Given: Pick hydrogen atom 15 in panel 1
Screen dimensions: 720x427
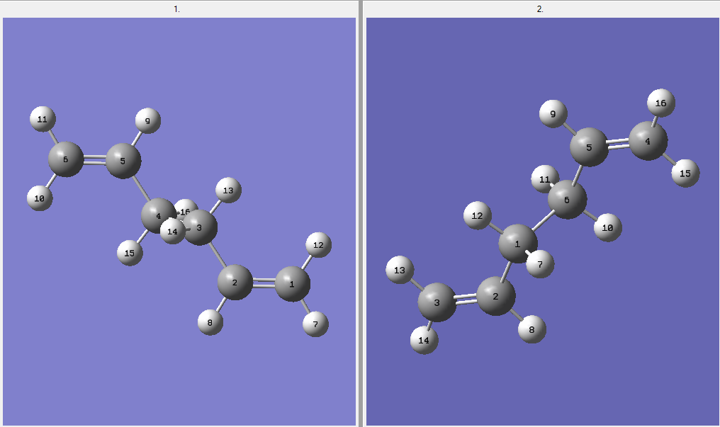Looking at the screenshot, I should coord(130,253).
